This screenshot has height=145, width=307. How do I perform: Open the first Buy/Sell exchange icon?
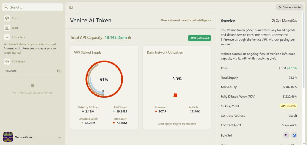tap(286, 135)
